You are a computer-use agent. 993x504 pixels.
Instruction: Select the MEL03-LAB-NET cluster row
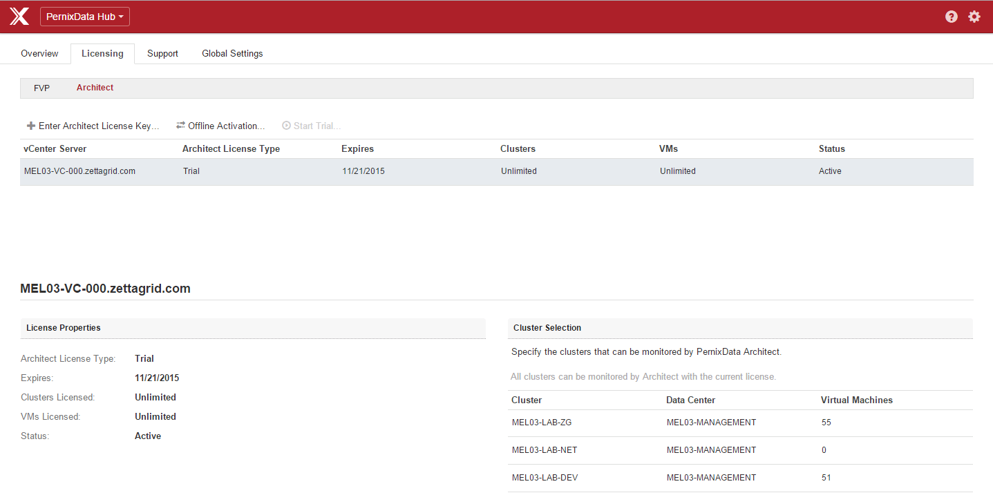(x=740, y=450)
